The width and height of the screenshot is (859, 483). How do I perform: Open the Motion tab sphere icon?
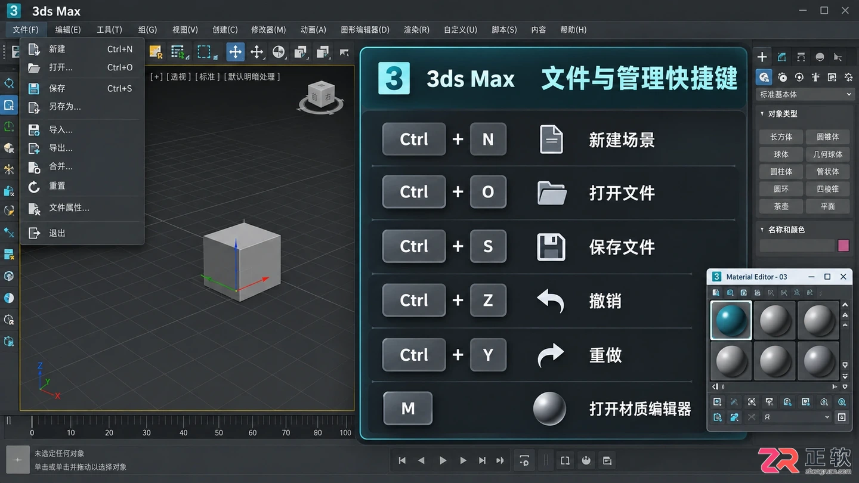820,57
